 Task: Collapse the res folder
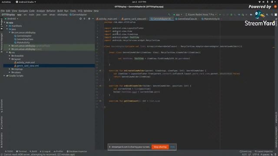click(x=7, y=52)
